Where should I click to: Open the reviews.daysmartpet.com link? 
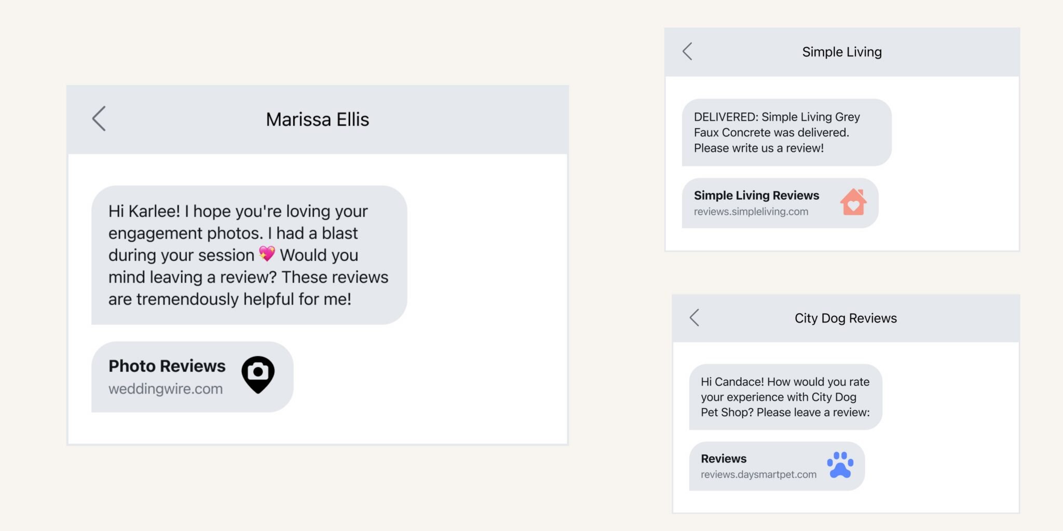tap(758, 473)
